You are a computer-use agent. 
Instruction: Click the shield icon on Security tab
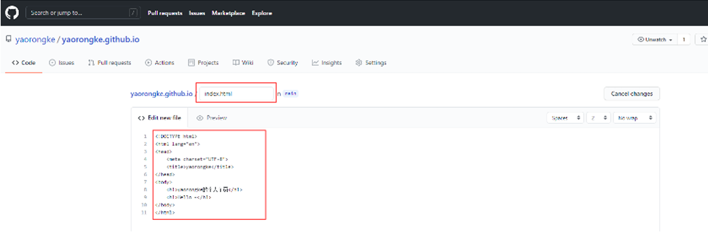[x=270, y=62]
